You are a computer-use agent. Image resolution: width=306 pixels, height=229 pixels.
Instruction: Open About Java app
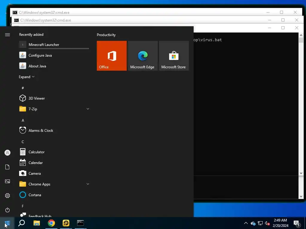click(54, 66)
